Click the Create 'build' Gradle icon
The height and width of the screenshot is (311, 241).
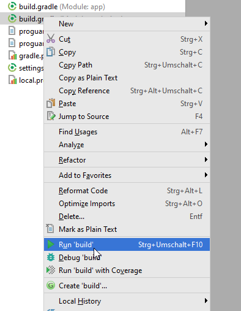coord(51,285)
